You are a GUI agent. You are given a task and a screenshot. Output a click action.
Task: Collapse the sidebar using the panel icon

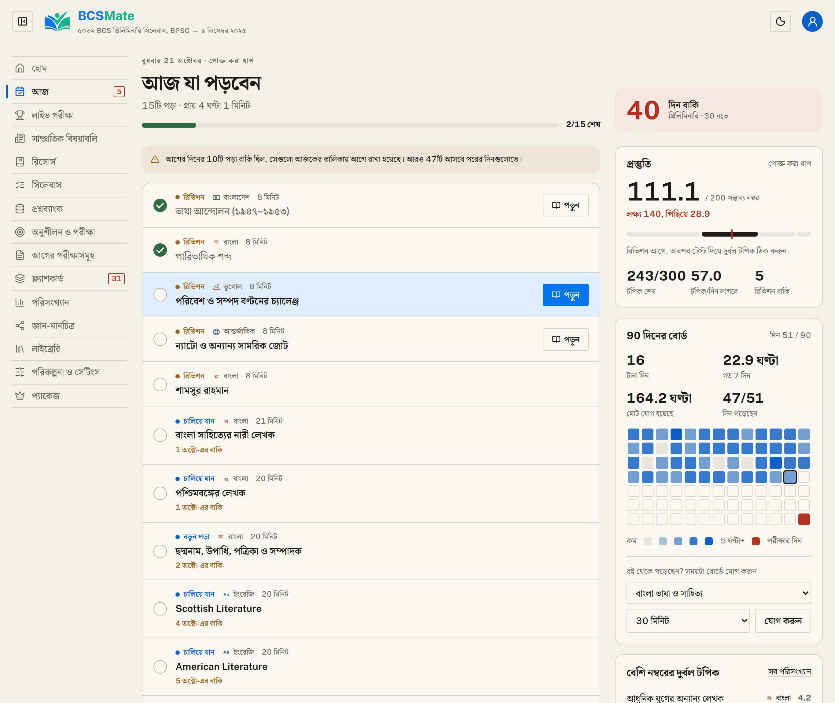coord(23,21)
